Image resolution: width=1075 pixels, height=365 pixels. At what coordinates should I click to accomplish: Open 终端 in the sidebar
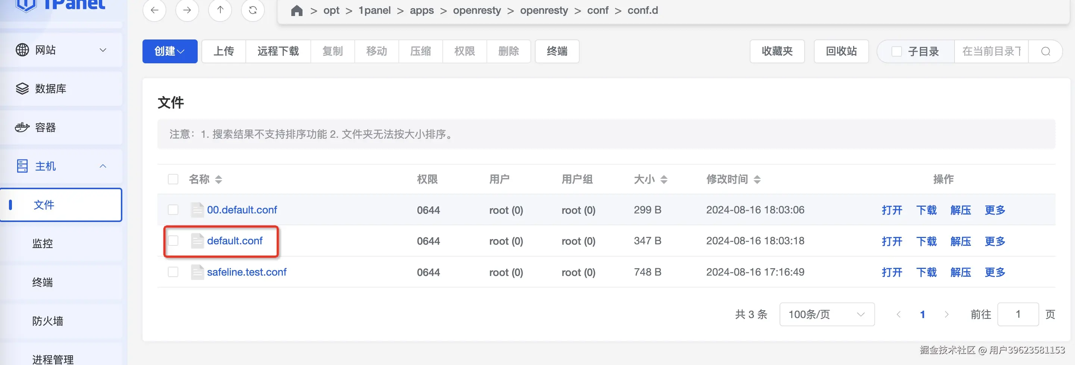[x=61, y=282]
